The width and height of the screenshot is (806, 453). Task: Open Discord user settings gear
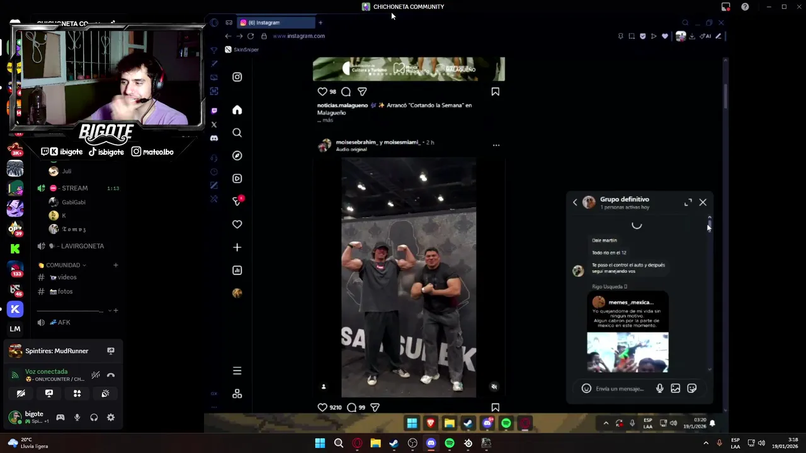[111, 417]
